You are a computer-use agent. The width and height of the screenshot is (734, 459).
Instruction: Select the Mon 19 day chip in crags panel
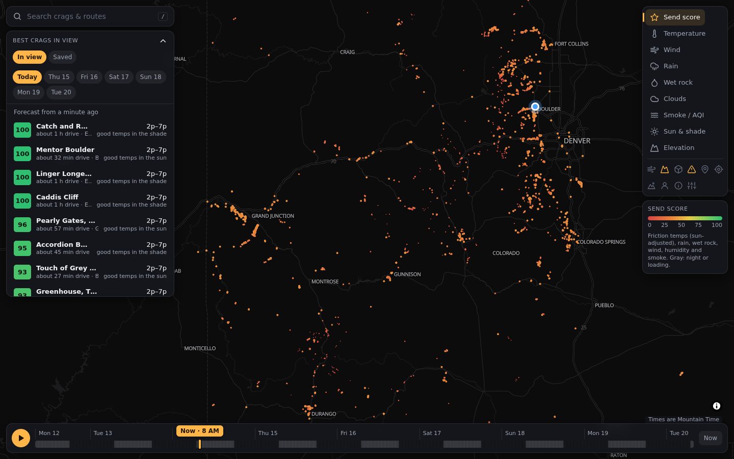29,92
